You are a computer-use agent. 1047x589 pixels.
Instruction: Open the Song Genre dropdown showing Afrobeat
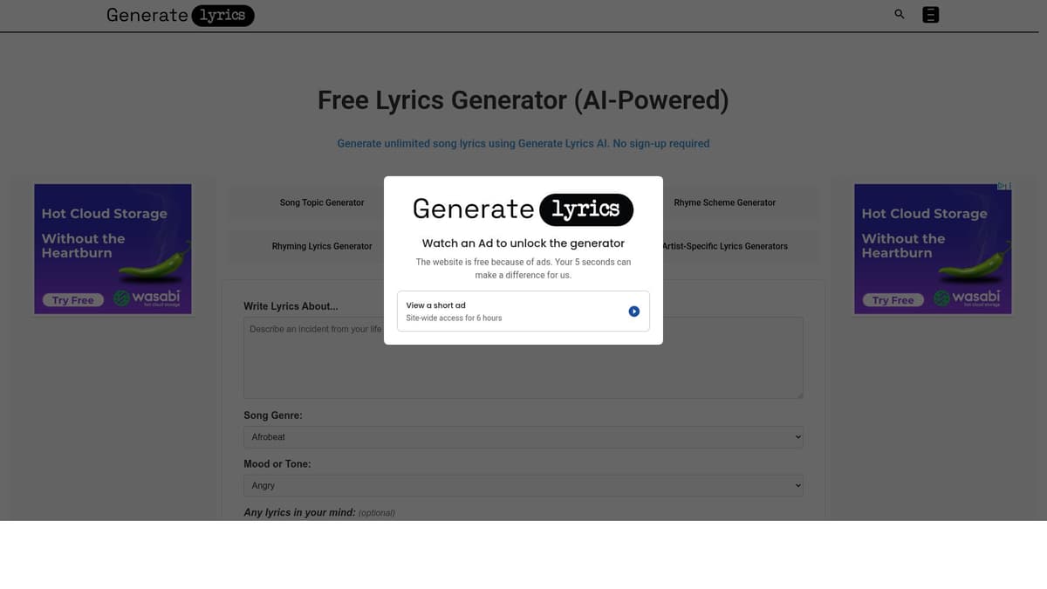523,436
